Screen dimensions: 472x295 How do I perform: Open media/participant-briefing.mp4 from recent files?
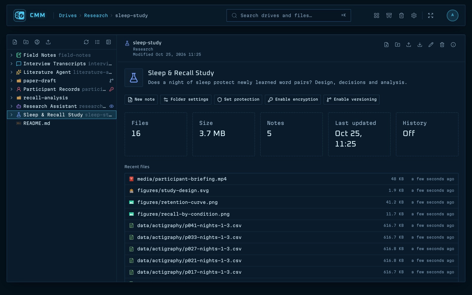pos(291,179)
